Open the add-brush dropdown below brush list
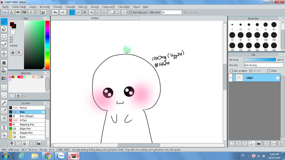Viewport: 285px width, 160px height. [x=28, y=144]
